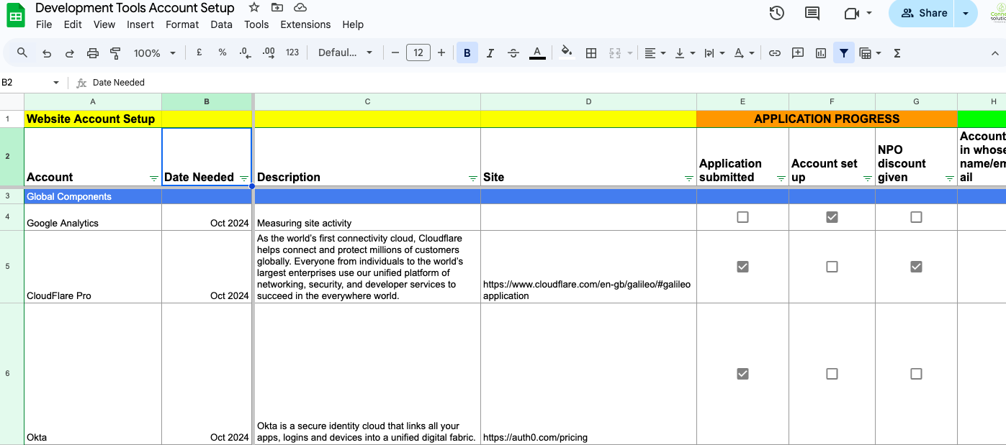Viewport: 1006px width, 445px height.
Task: Open comments history icon
Action: click(x=812, y=13)
